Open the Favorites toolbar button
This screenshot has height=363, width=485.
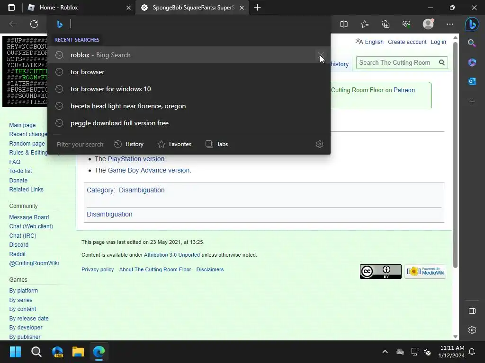365,24
